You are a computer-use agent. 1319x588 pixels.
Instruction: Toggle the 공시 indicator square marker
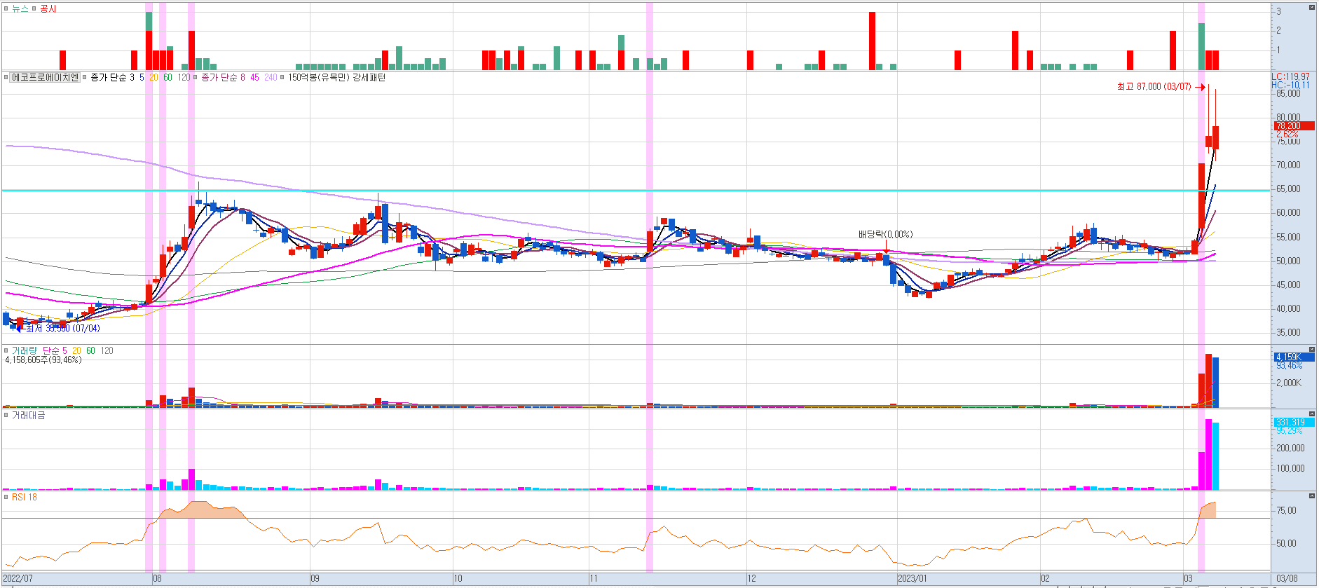(34, 8)
